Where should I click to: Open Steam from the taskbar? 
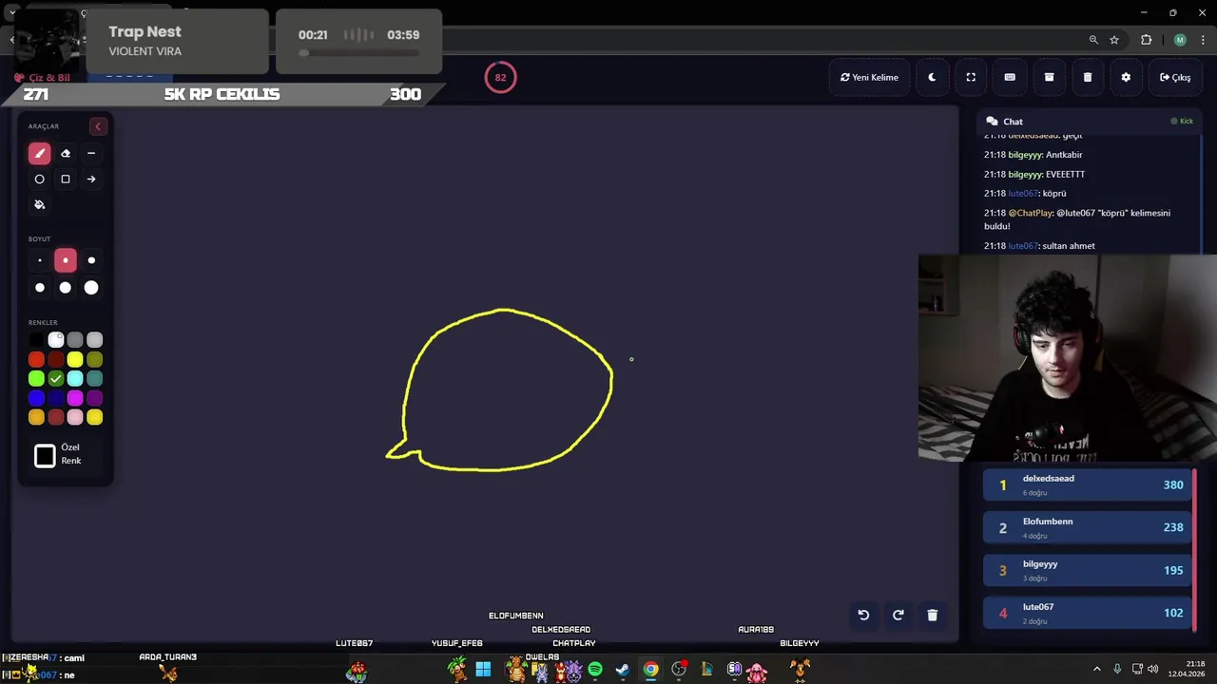click(x=623, y=670)
